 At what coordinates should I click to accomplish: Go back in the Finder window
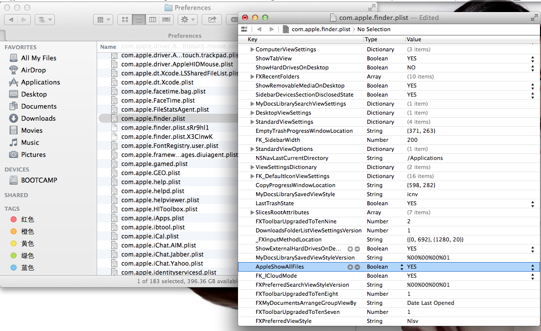click(x=11, y=20)
